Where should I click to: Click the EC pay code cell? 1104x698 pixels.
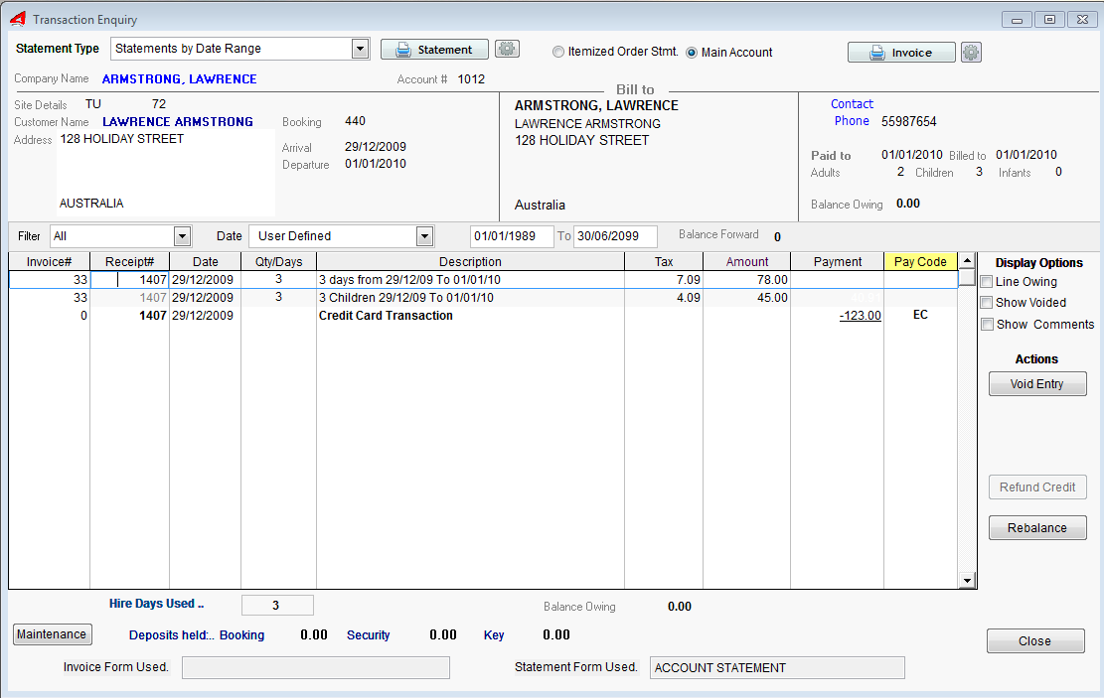click(x=920, y=315)
